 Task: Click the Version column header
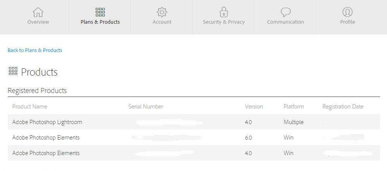[254, 107]
